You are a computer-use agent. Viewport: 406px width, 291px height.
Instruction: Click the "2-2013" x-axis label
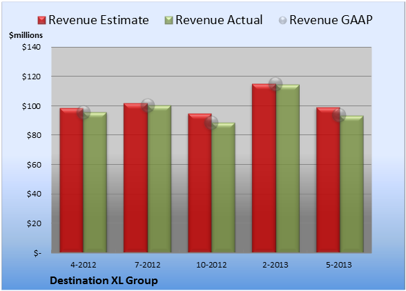(275, 265)
